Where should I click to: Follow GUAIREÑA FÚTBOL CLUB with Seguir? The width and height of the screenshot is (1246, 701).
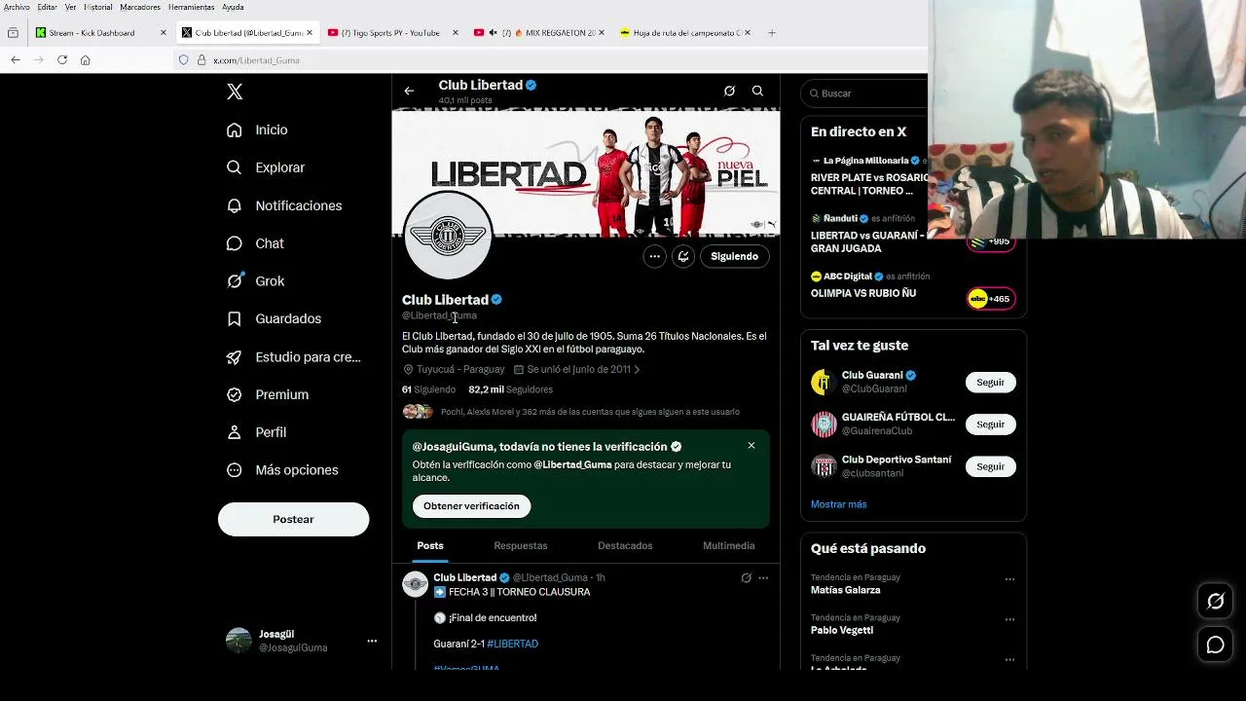point(990,424)
